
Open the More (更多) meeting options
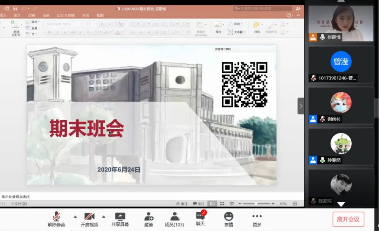coord(257,219)
